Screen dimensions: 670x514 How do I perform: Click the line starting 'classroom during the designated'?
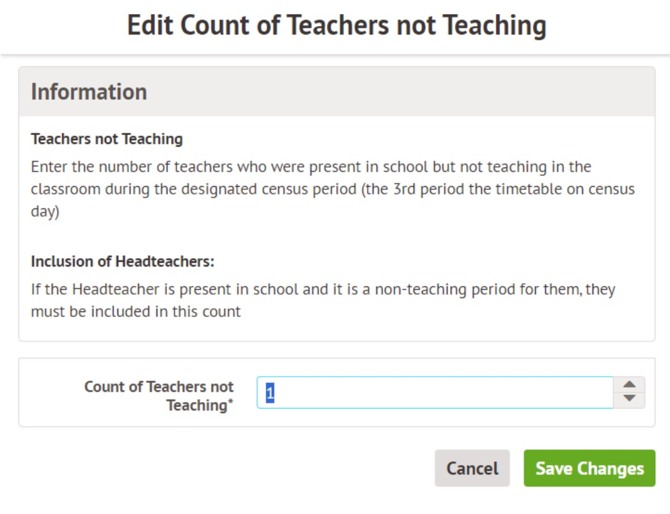[x=332, y=190]
